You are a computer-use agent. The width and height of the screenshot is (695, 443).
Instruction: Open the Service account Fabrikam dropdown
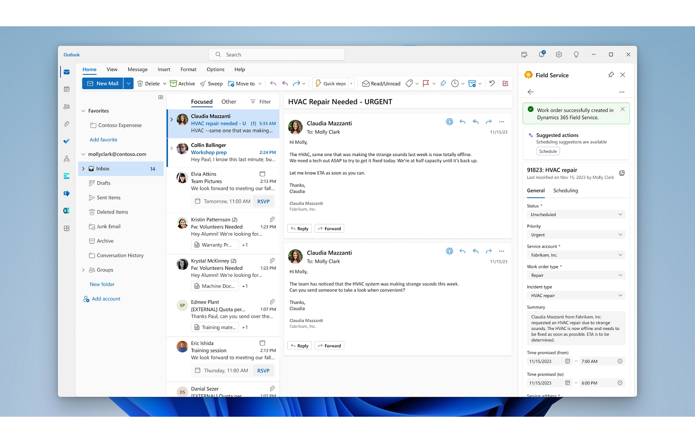click(x=576, y=255)
